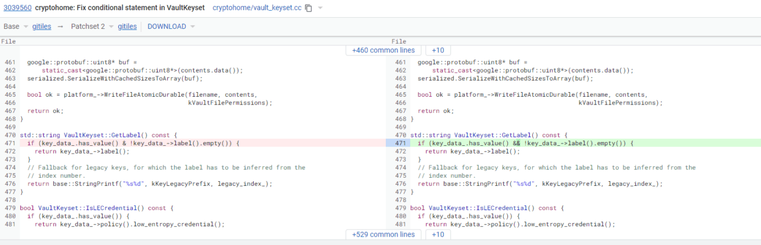Show the +460 common lines above
Screen dimensions: 761x245
click(383, 50)
